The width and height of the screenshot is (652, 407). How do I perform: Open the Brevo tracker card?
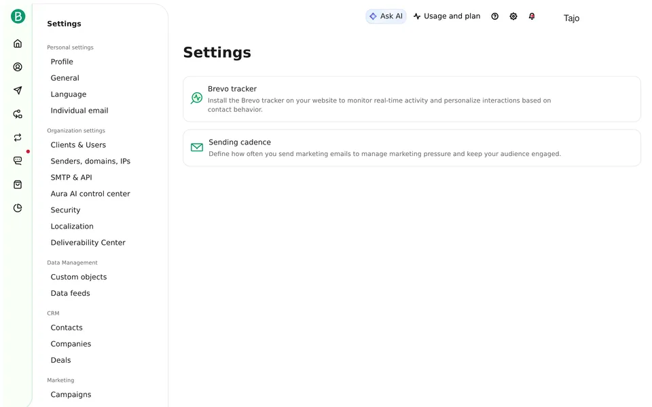tap(412, 99)
